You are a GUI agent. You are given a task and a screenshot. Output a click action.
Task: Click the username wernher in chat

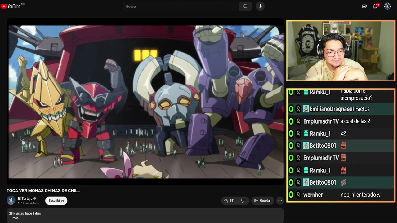(313, 195)
